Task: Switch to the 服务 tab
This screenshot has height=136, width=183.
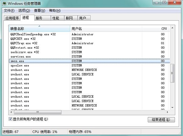Action: [42, 18]
